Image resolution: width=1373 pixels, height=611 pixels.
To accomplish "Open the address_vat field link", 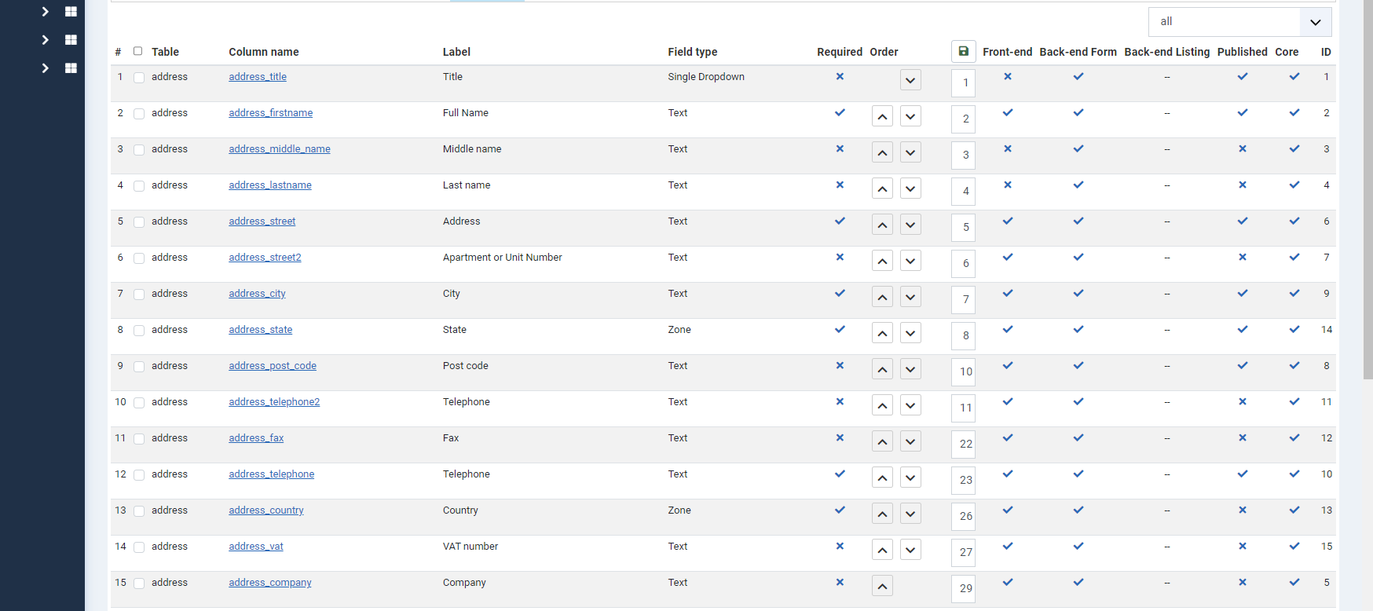I will tap(256, 547).
